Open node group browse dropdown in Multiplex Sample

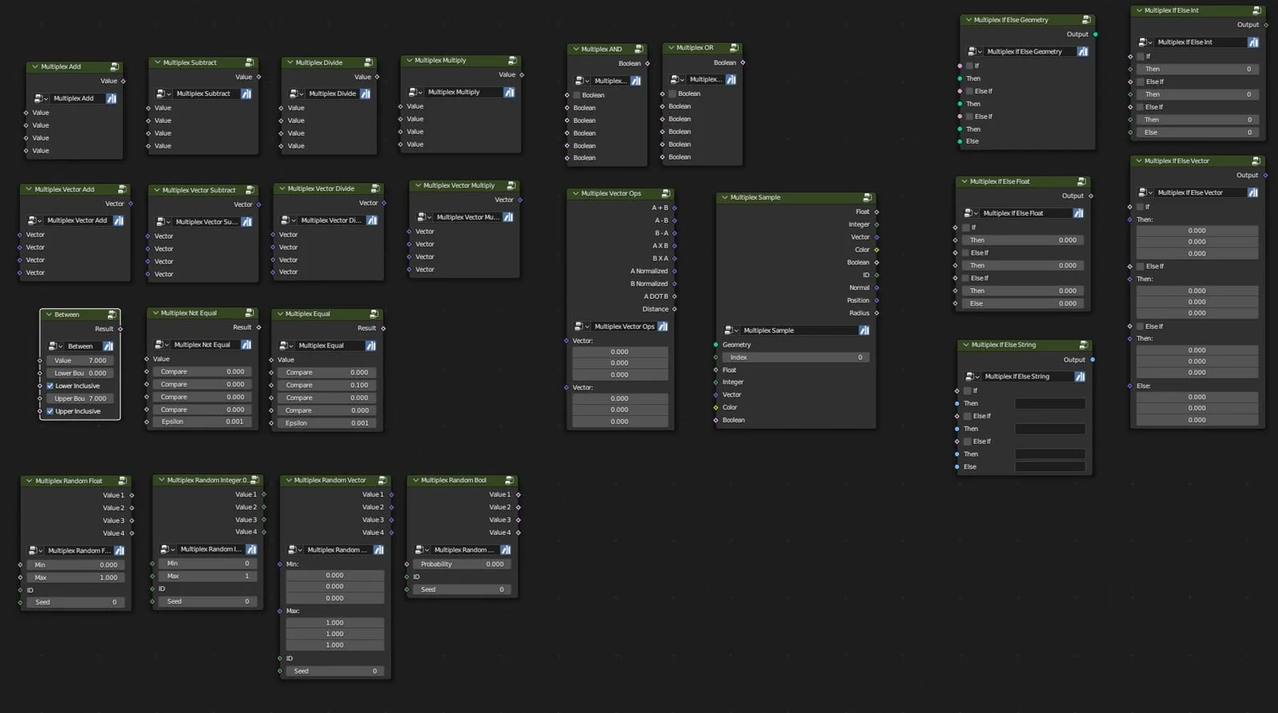[x=731, y=331]
